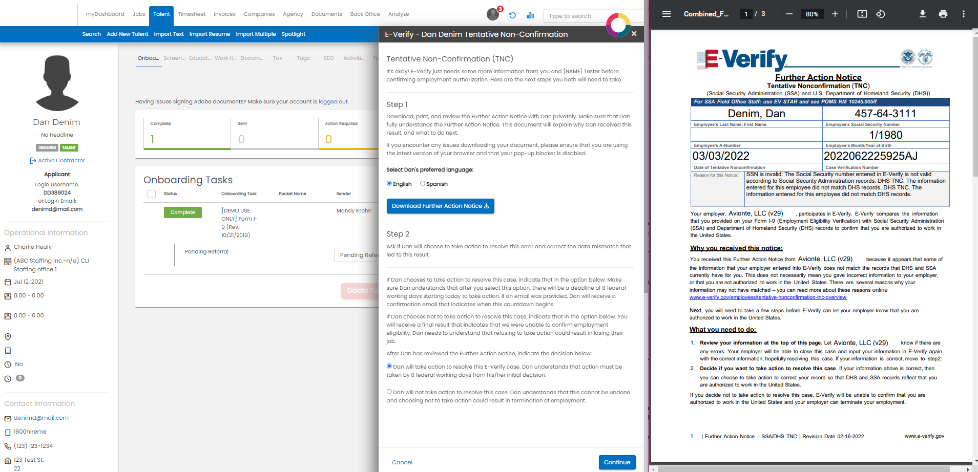
Task: Select the Onboarding profile tab
Action: (x=148, y=58)
